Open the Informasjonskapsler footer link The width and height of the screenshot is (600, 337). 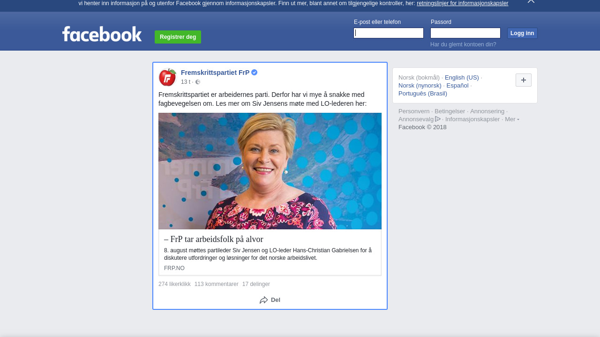click(472, 119)
